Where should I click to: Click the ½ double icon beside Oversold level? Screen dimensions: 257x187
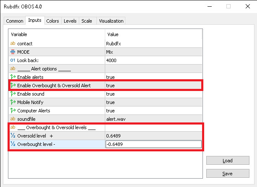click(x=13, y=135)
